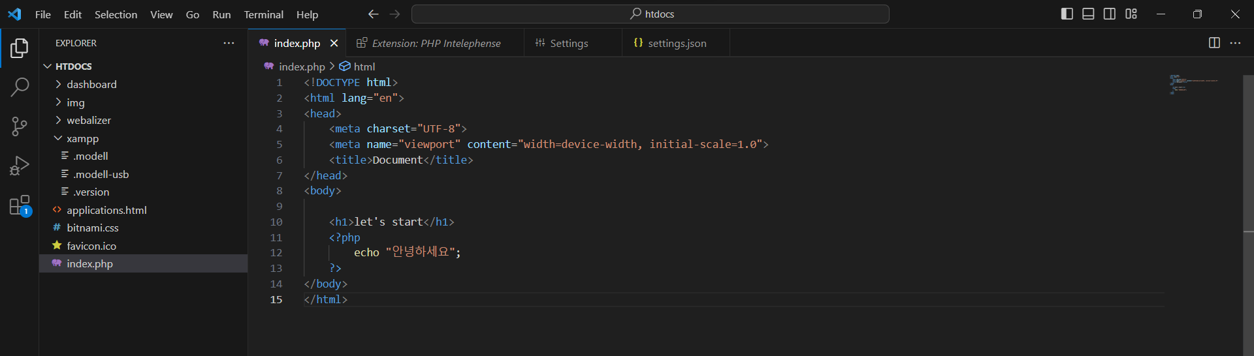Open the Selection menu
Image resolution: width=1254 pixels, height=356 pixels.
point(116,14)
